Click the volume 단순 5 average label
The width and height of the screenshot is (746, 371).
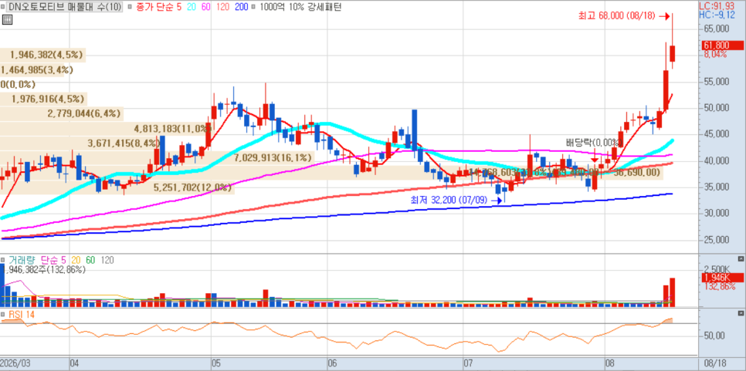[55, 260]
